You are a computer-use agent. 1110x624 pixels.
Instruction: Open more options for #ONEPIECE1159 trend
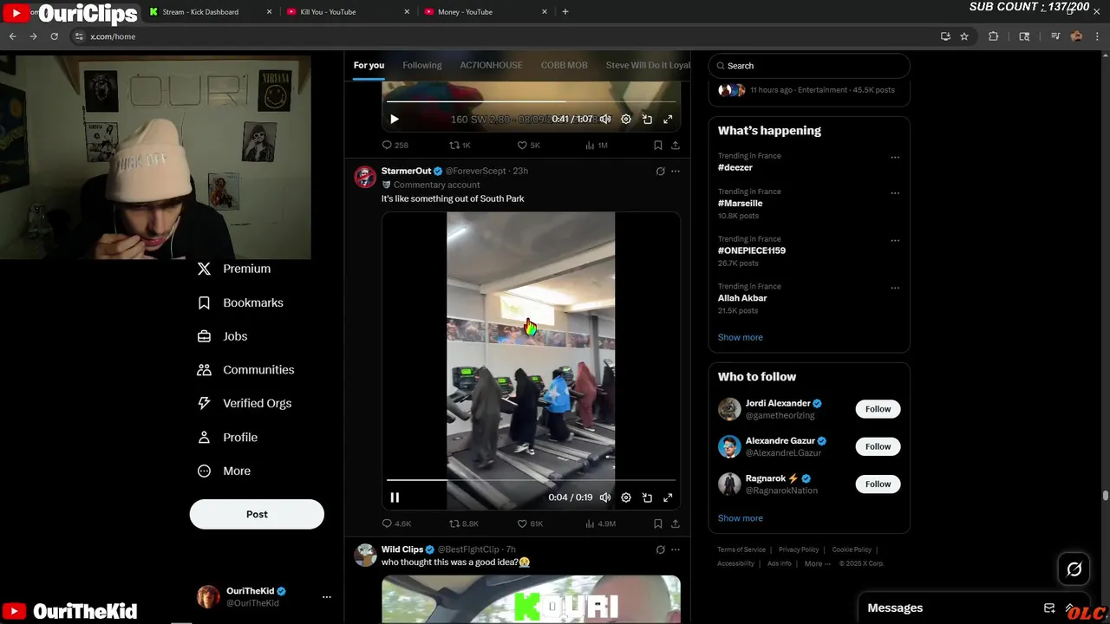click(895, 241)
